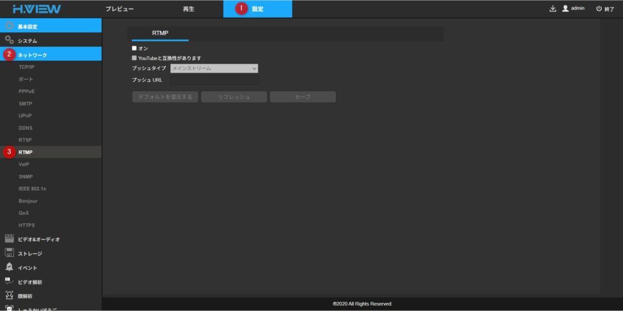Expand the プッシュタイプ dropdown
Screen dimensions: 623x311
coord(214,68)
